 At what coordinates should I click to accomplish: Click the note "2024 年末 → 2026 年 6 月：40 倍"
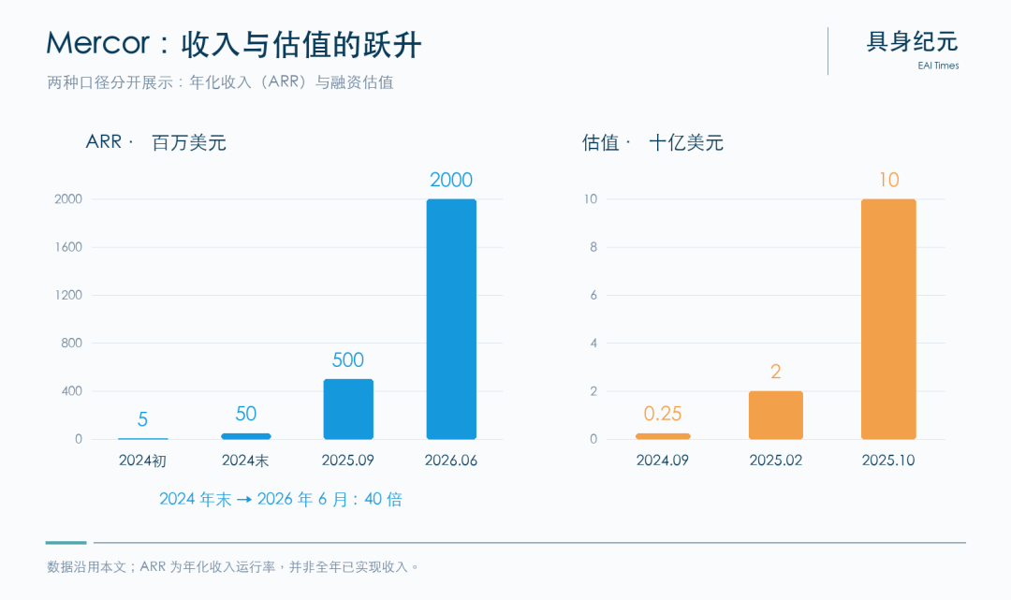click(281, 500)
